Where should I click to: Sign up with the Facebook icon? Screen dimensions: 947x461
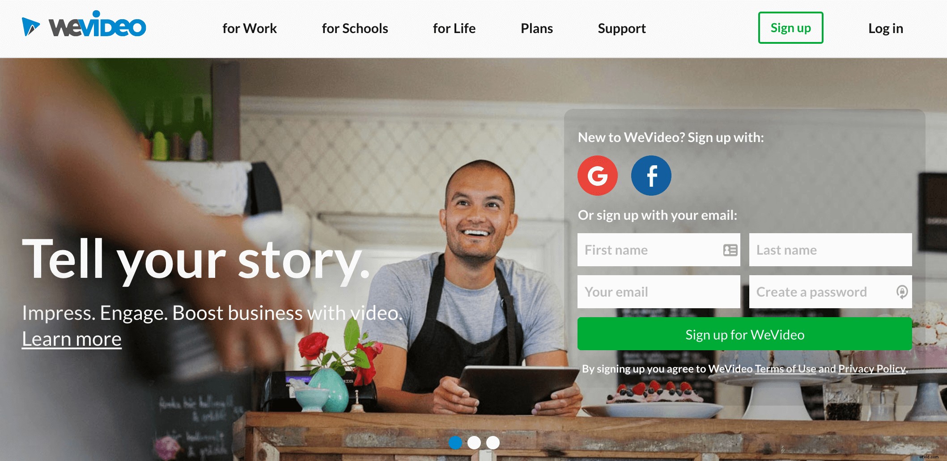(x=651, y=176)
